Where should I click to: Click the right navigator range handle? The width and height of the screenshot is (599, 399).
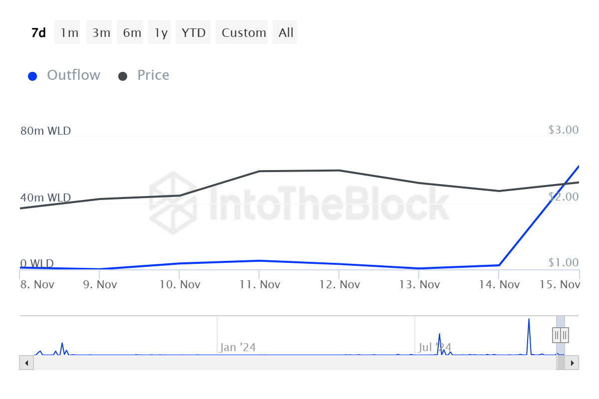pyautogui.click(x=565, y=335)
